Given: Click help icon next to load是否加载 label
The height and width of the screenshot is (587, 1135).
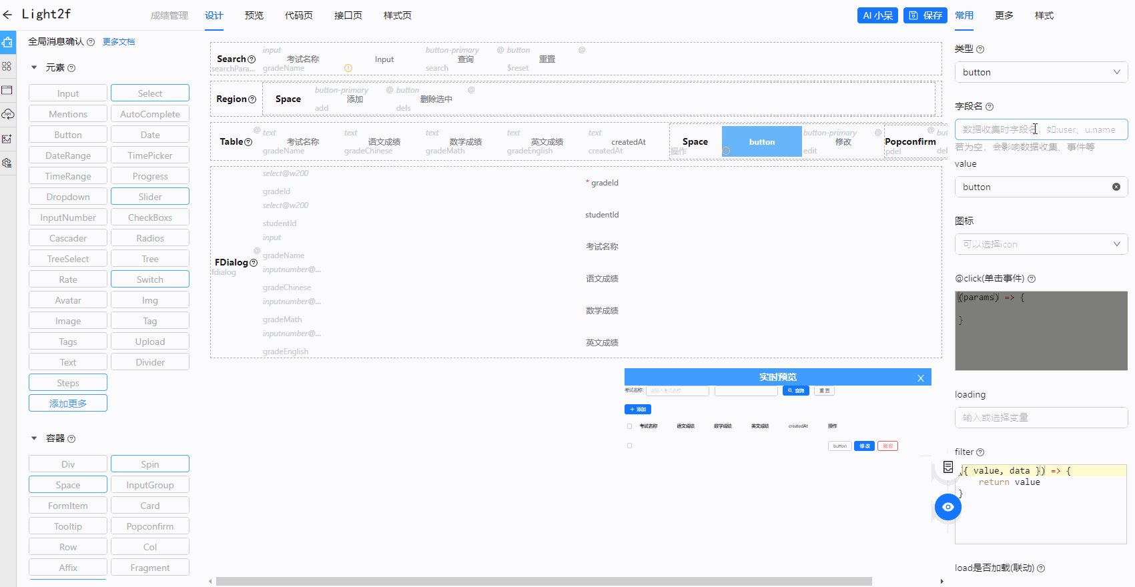Looking at the screenshot, I should pos(1041,568).
